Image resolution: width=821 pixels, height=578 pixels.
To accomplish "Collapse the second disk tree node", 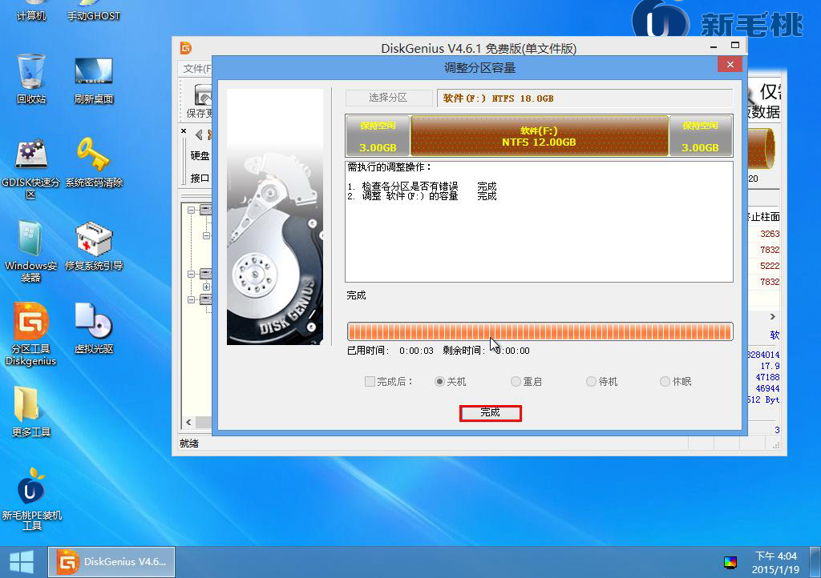I will click(191, 274).
